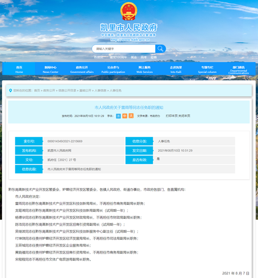Image resolution: width=258 pixels, height=278 pixels.
Task: Open 人事信息 breadcrumb link
Action: coord(101,91)
